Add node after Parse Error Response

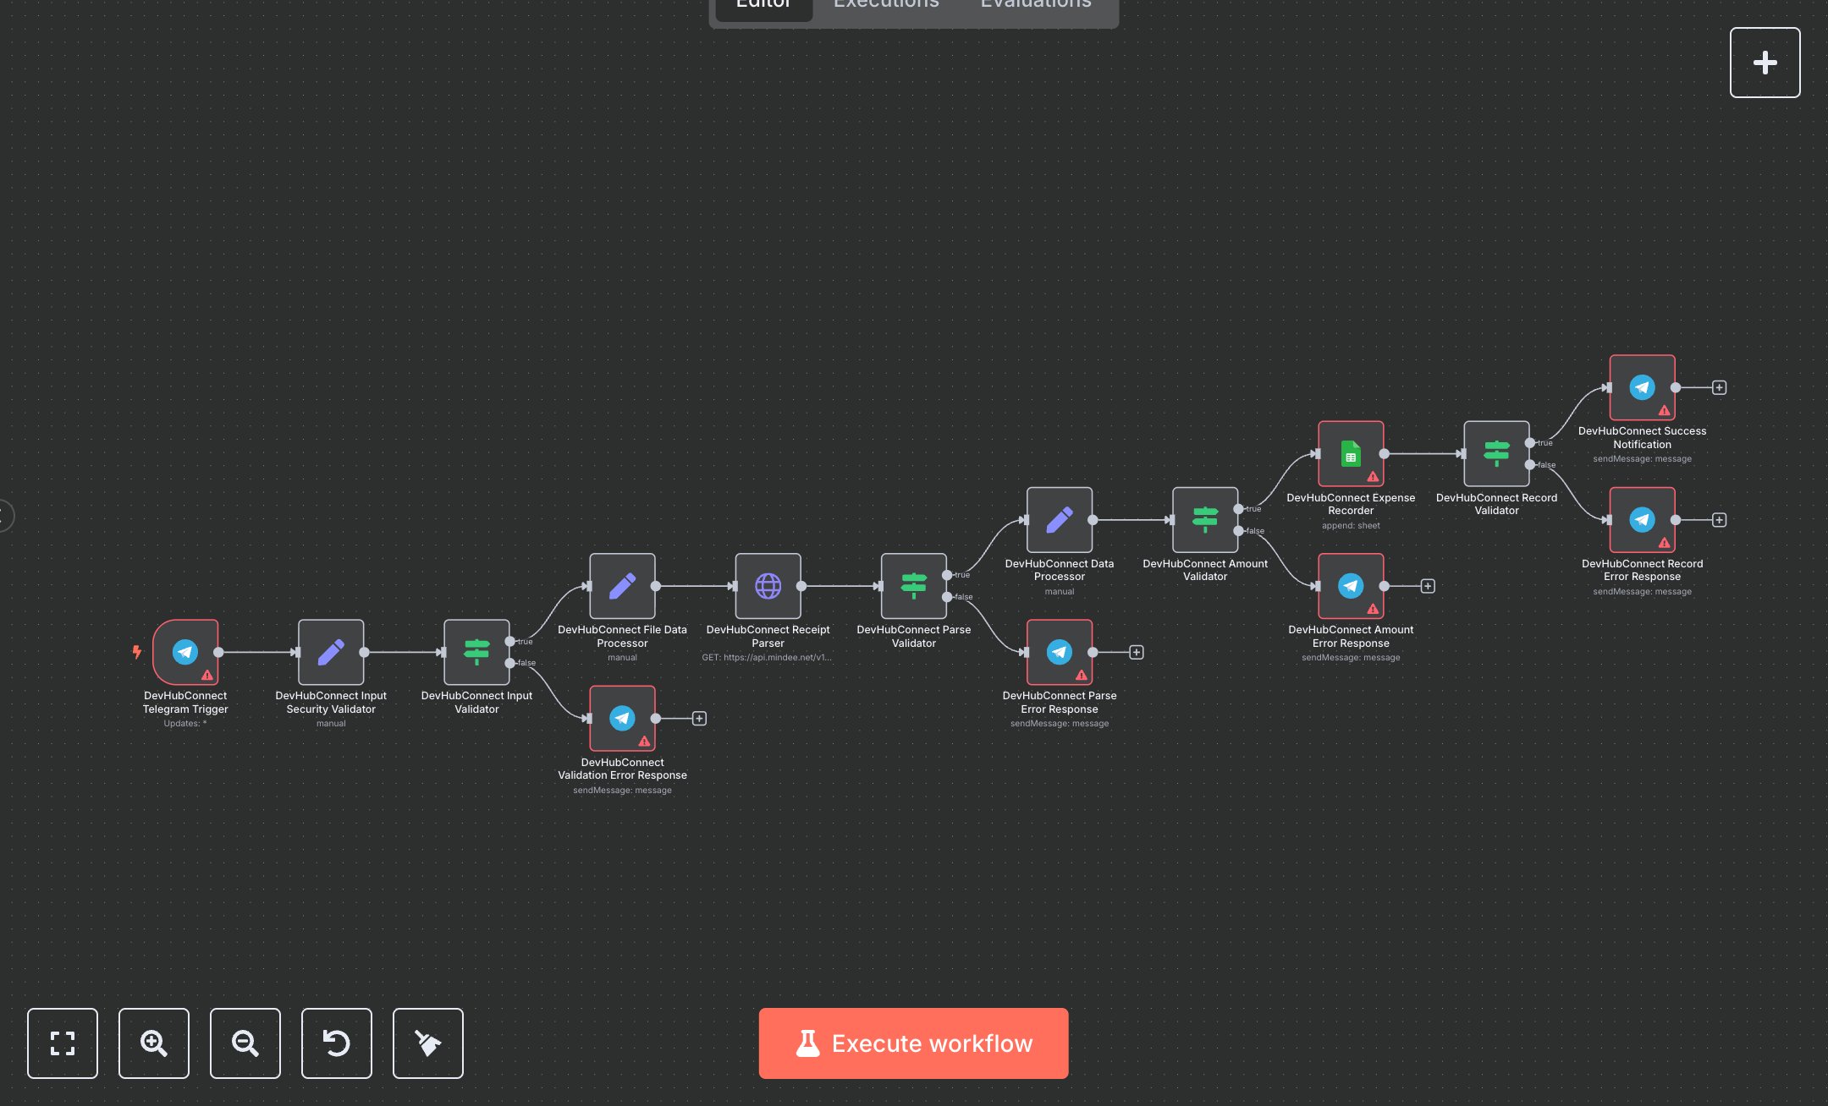(1137, 652)
